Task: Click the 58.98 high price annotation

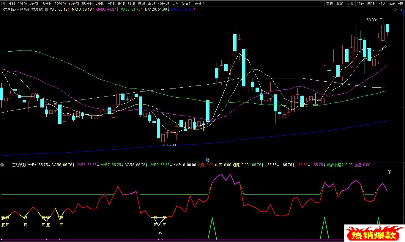Action: point(371,20)
